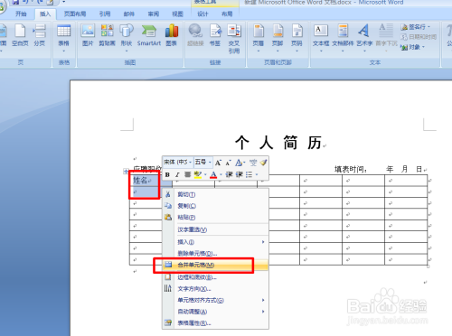Choose 汉字重选 in the context menu
This screenshot has width=452, height=336.
click(215, 229)
